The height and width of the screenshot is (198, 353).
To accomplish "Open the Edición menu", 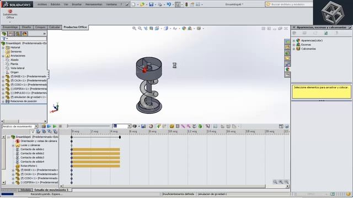I will click(x=55, y=4).
